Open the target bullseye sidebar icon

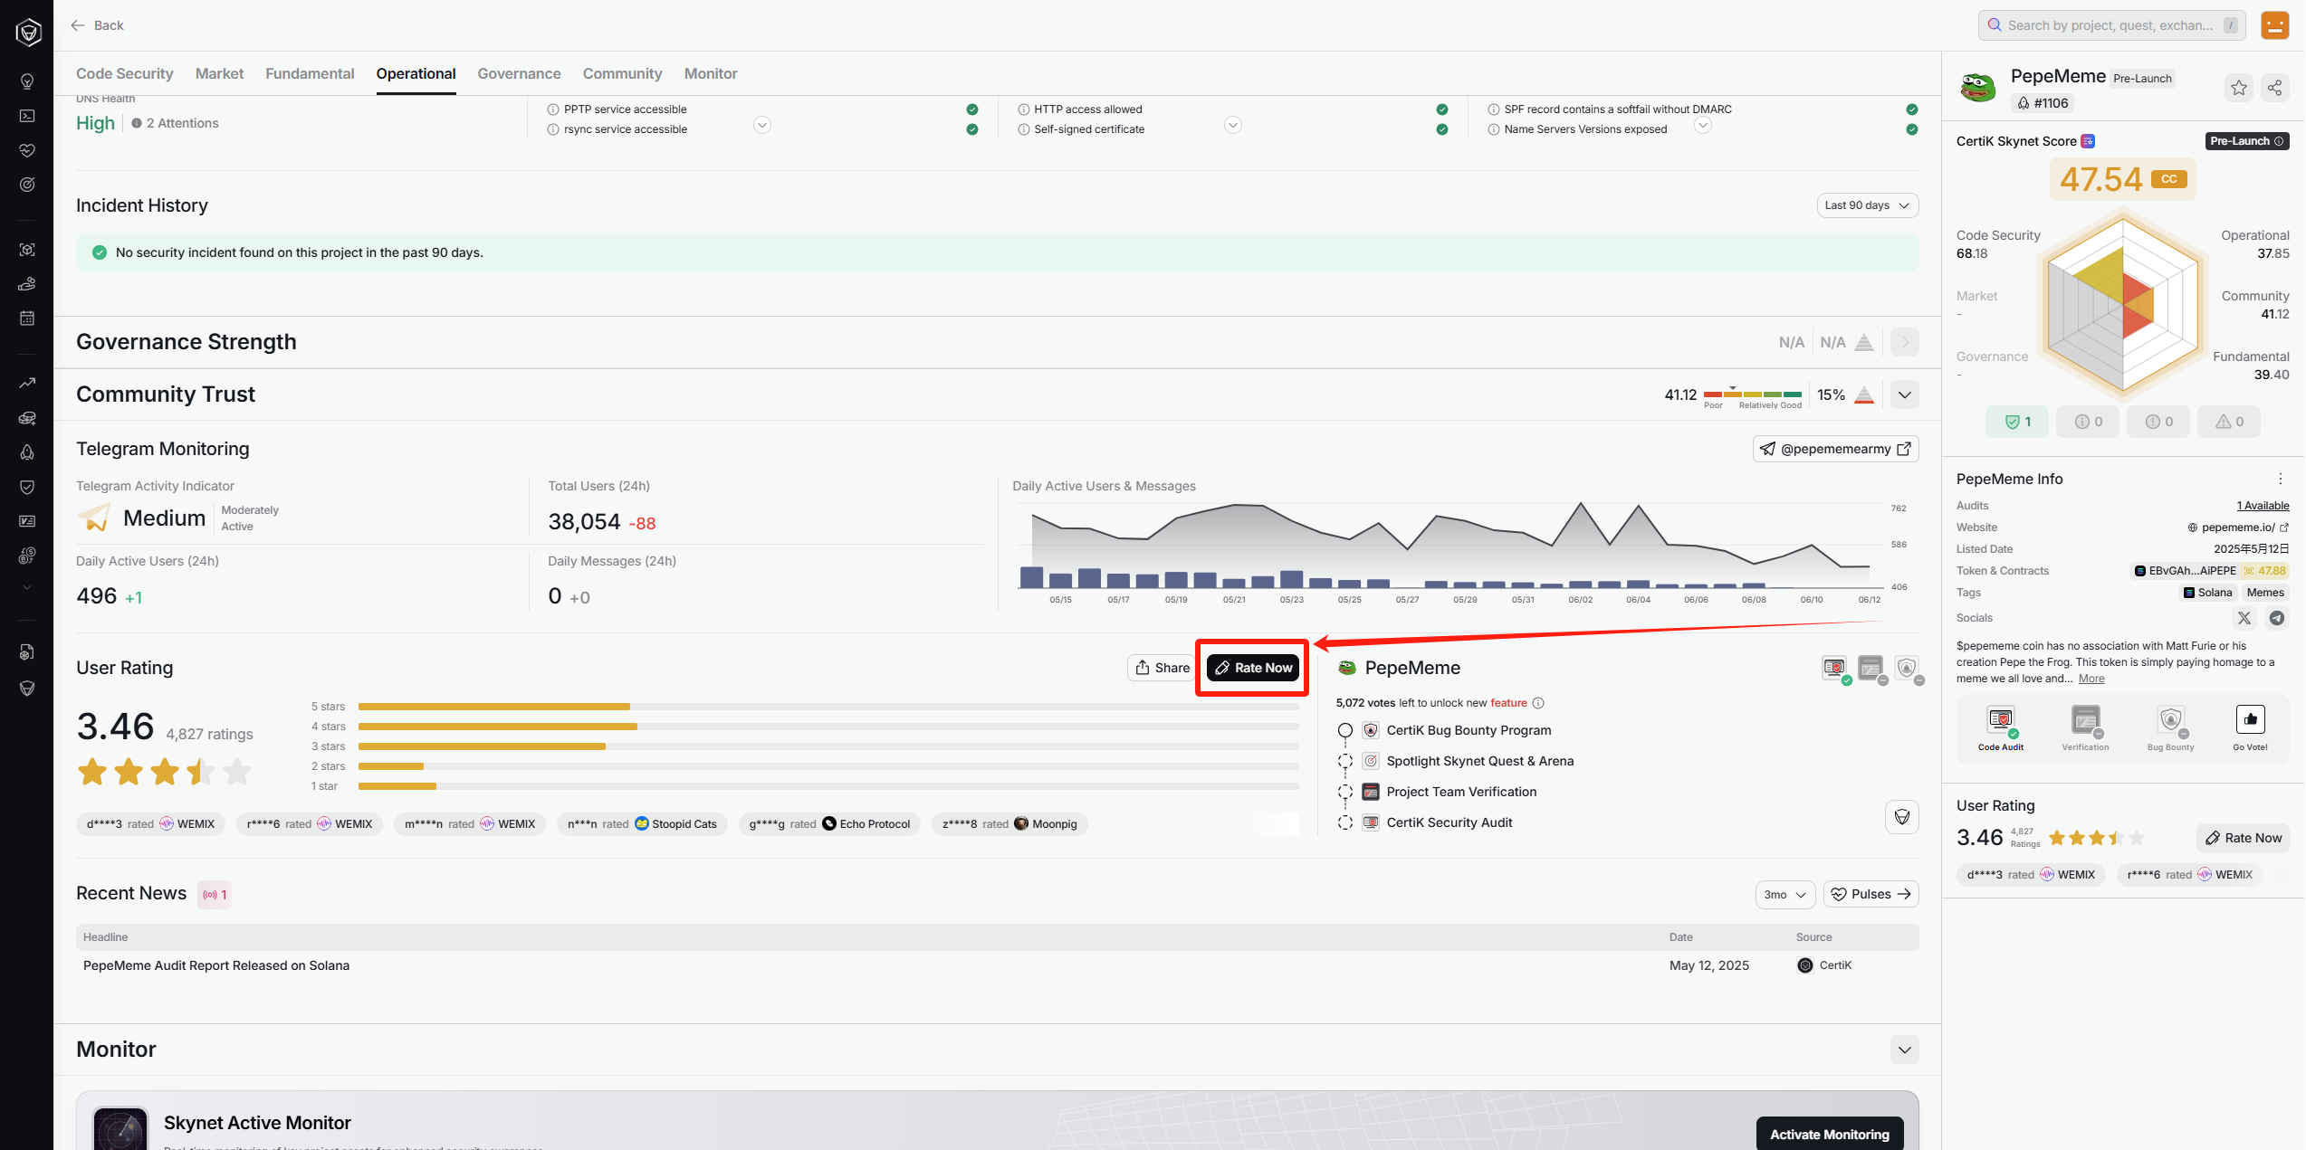(x=27, y=185)
